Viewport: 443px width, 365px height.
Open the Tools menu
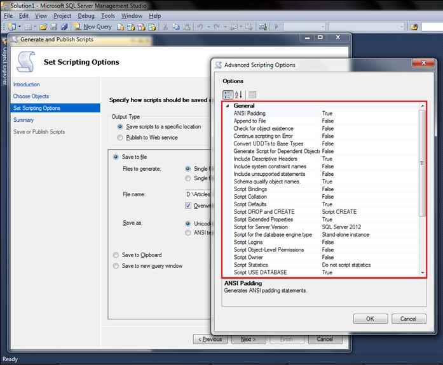pyautogui.click(x=108, y=16)
